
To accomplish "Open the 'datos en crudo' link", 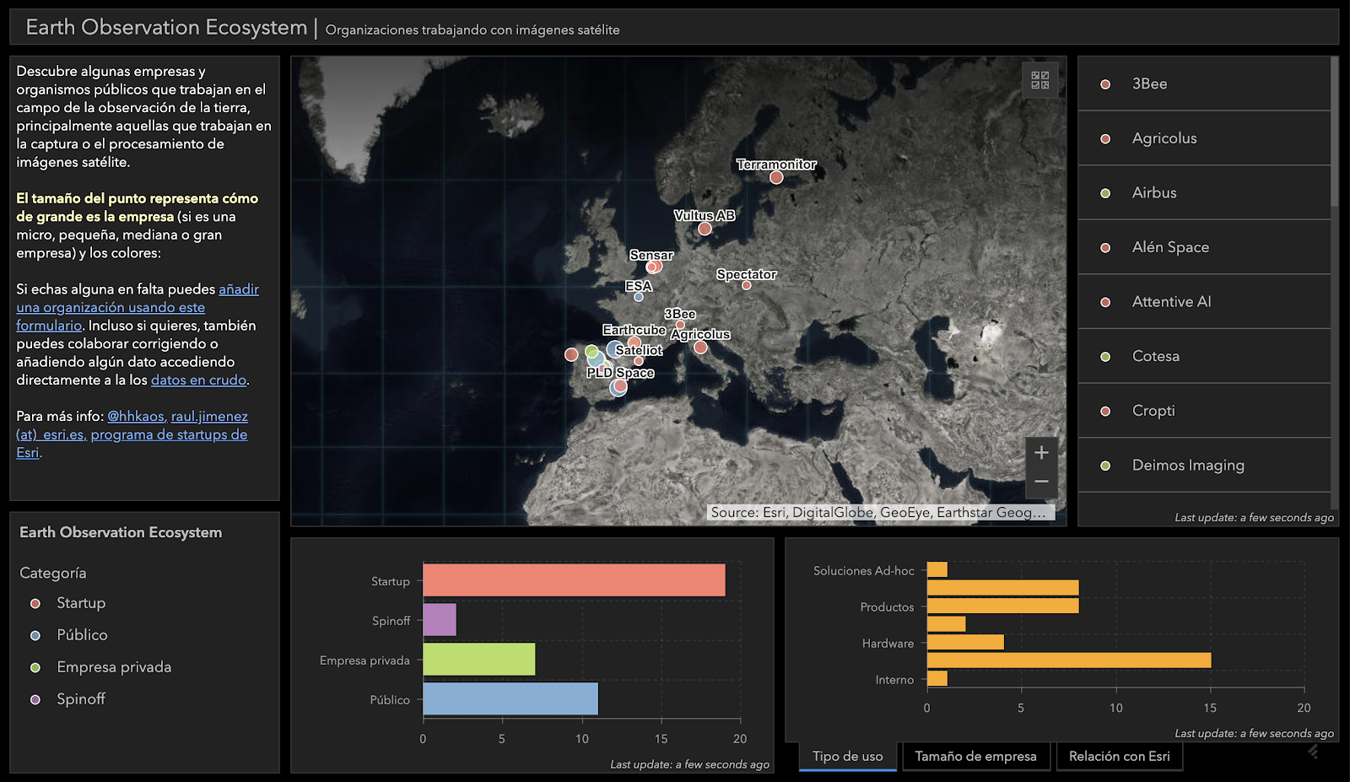I will [198, 380].
